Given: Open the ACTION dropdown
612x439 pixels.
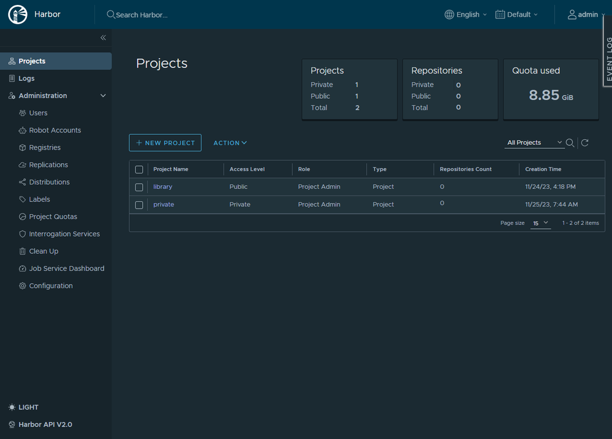Looking at the screenshot, I should pos(230,143).
